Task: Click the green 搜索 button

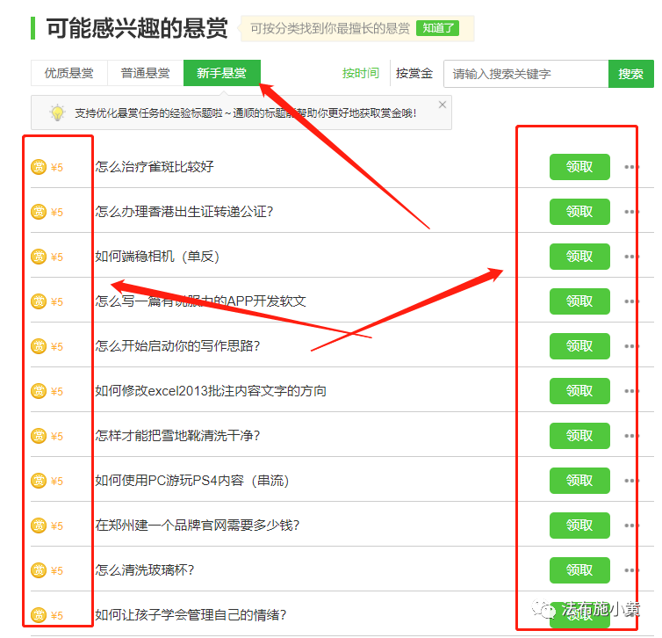Action: click(x=630, y=74)
